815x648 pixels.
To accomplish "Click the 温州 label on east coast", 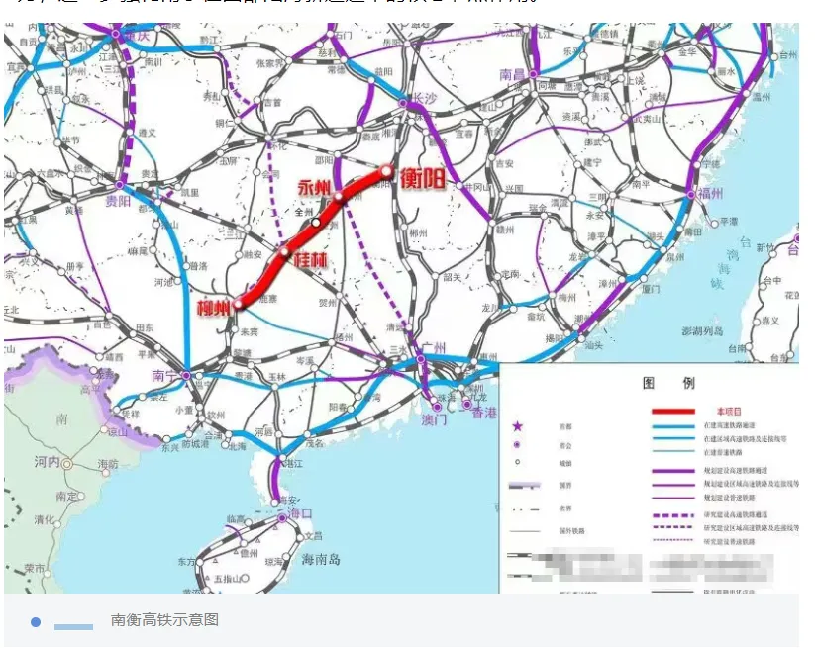I will 761,97.
